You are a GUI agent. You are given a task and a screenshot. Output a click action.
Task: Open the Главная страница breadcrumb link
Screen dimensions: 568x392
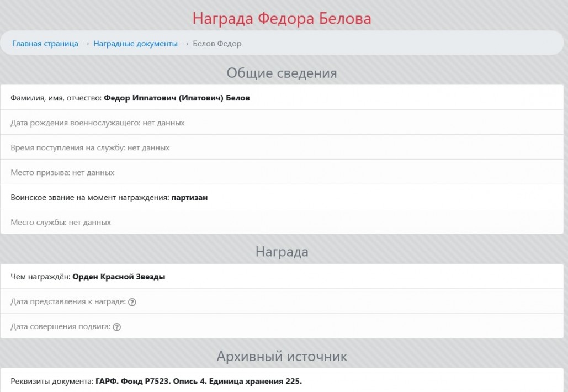click(x=45, y=44)
